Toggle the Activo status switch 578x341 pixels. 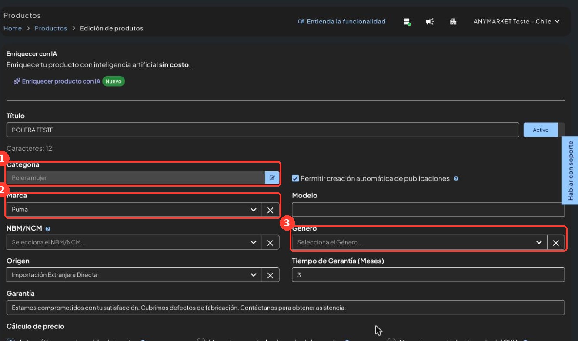[544, 130]
